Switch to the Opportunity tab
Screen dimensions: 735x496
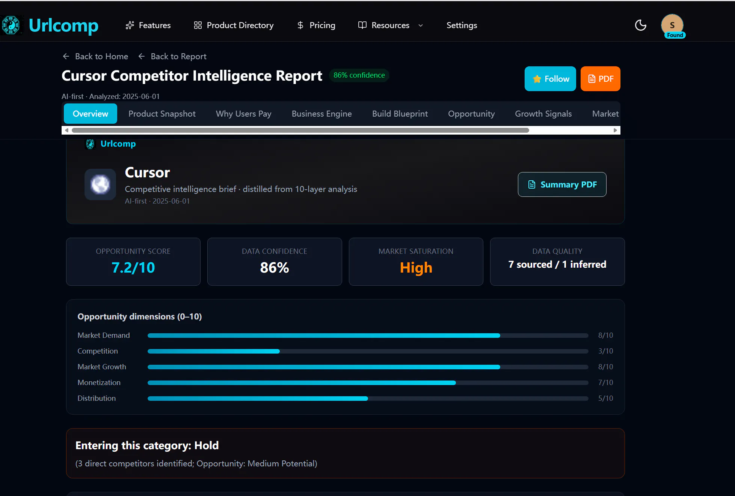click(x=471, y=114)
